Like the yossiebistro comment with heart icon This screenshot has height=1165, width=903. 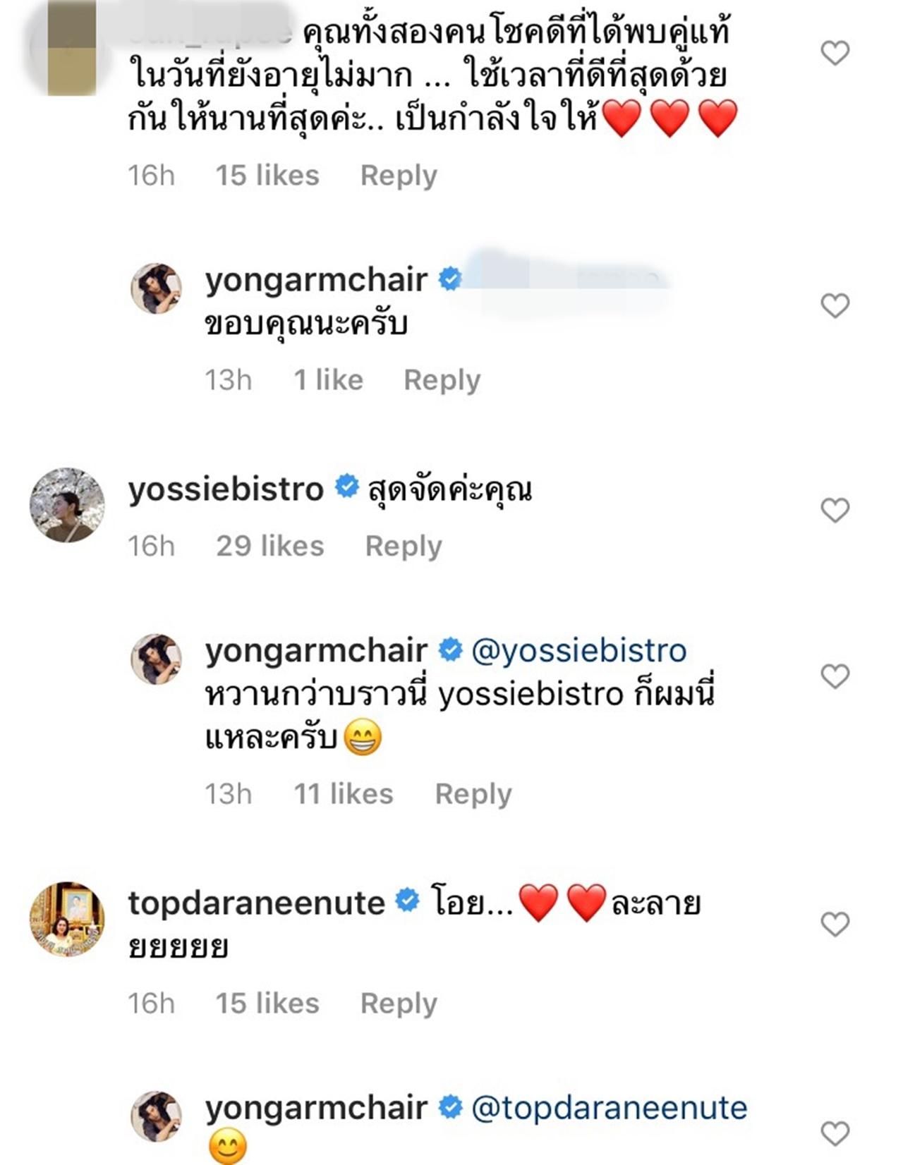pyautogui.click(x=835, y=510)
